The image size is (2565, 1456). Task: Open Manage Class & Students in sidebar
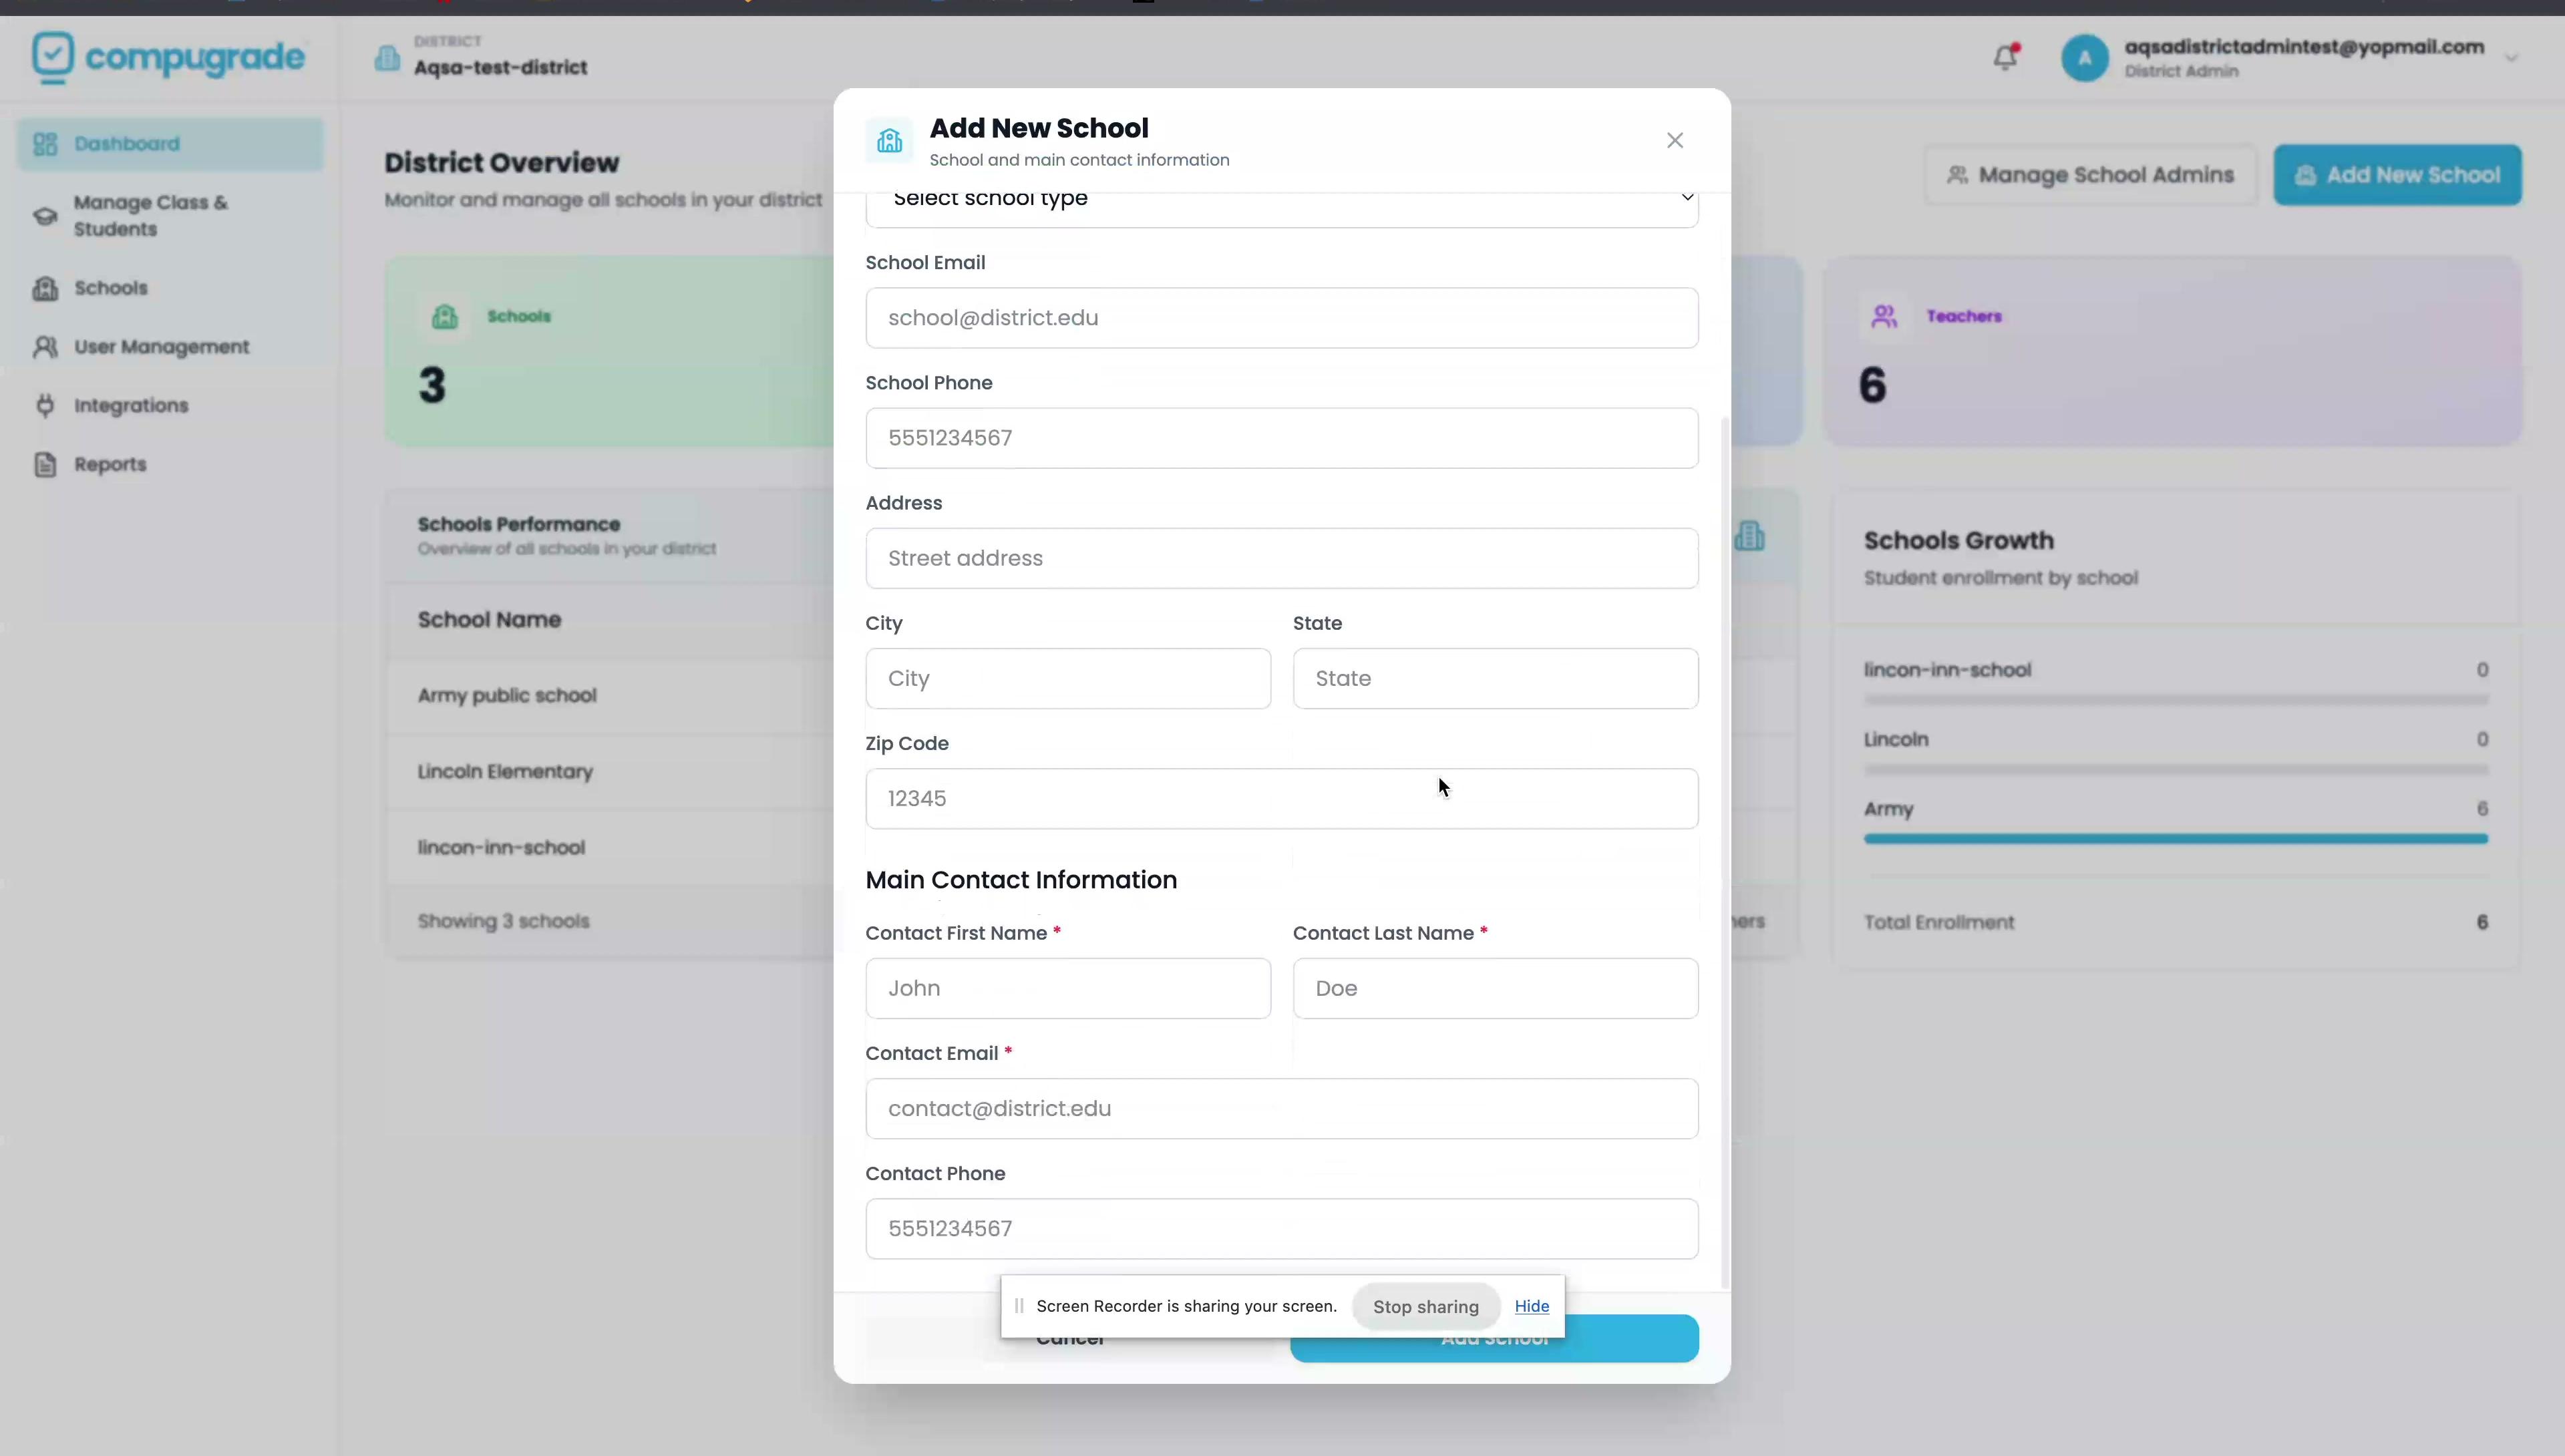[x=170, y=216]
